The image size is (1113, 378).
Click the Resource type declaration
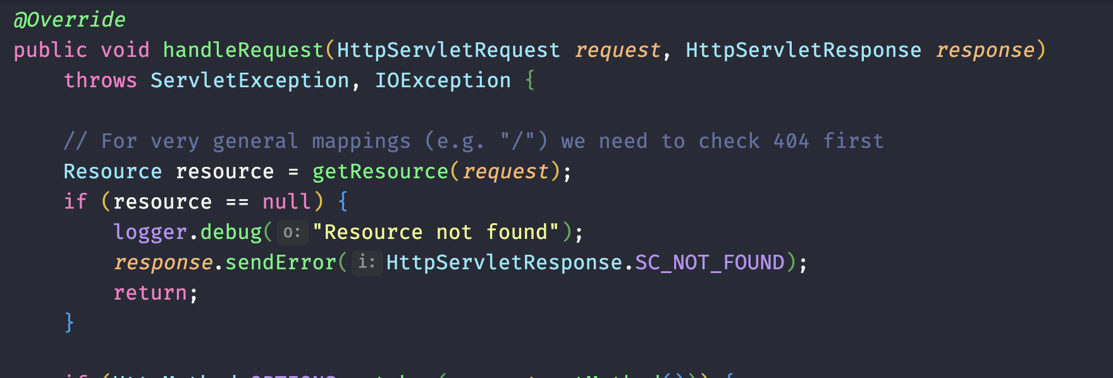(x=113, y=171)
